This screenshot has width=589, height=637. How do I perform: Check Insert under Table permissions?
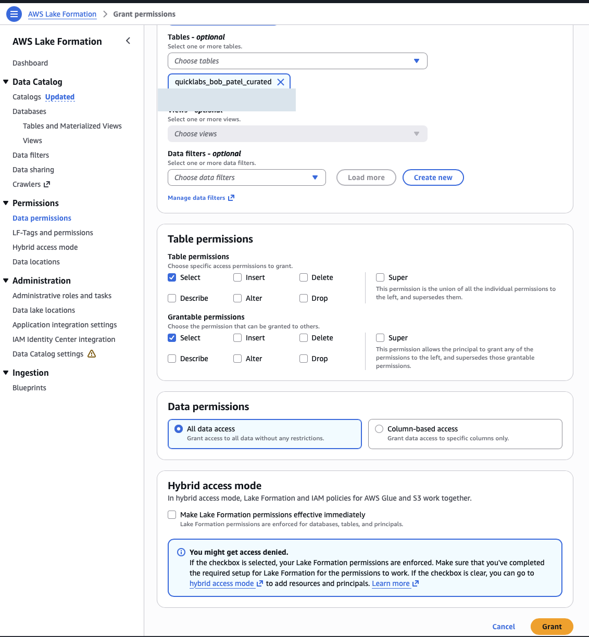pyautogui.click(x=237, y=277)
